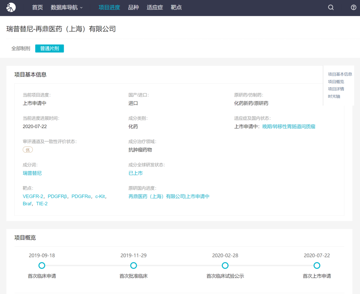Click the 首次批准临床 milestone label

pos(133,276)
